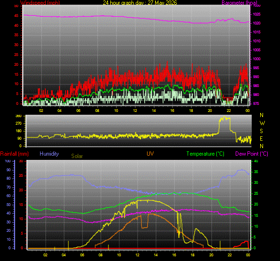Select the Rainfall (mm) legend label
The height and width of the screenshot is (261, 280).
(15, 154)
